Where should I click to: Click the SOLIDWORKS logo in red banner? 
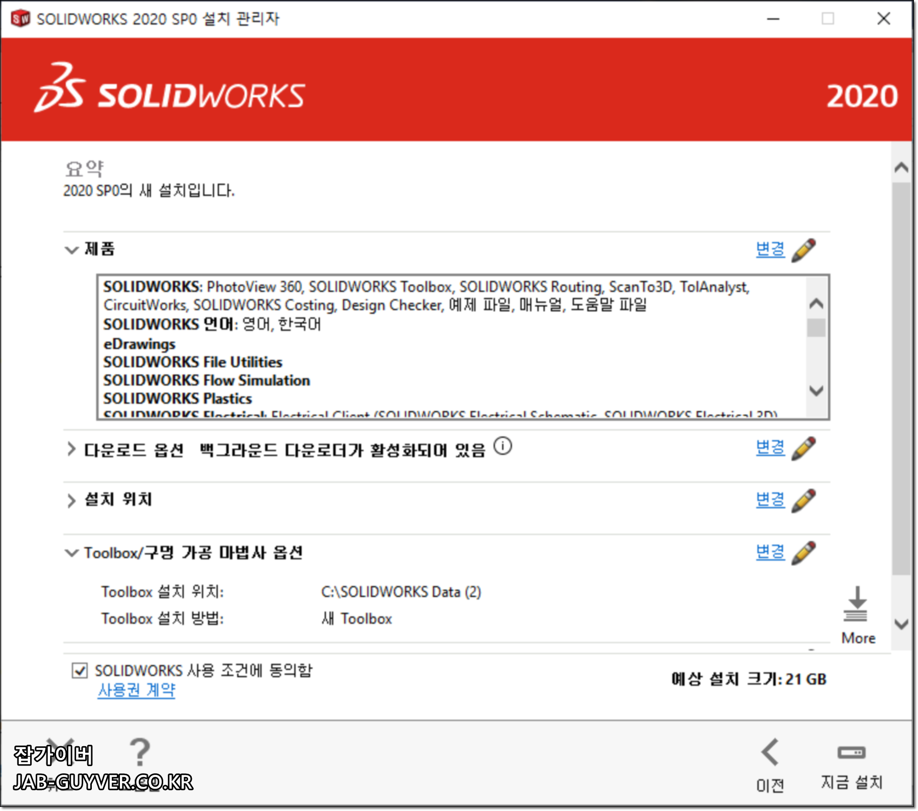(x=170, y=88)
